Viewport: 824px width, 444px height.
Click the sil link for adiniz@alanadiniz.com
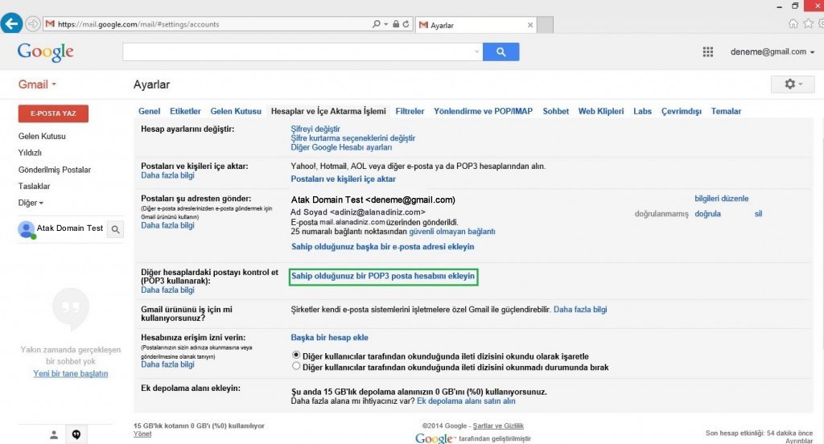tap(758, 214)
